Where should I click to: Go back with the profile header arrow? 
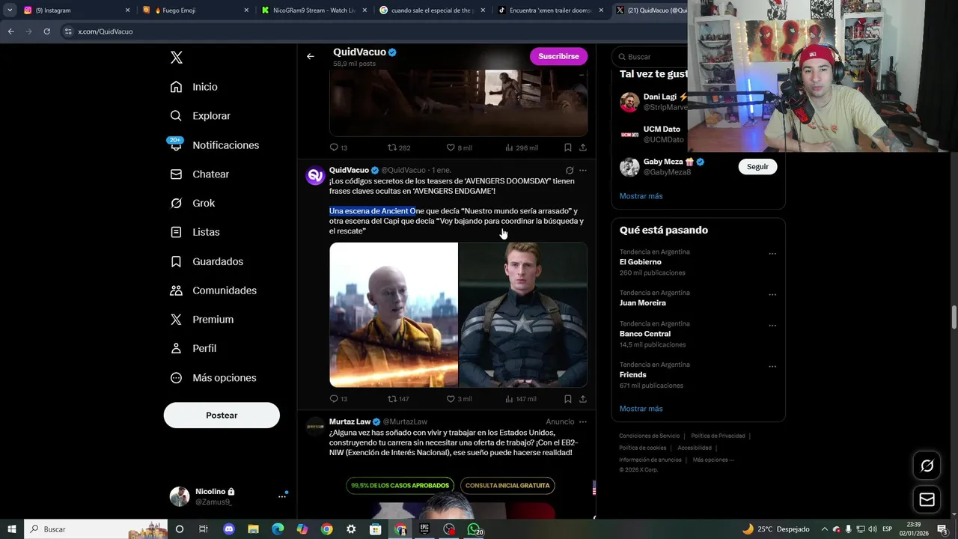310,56
